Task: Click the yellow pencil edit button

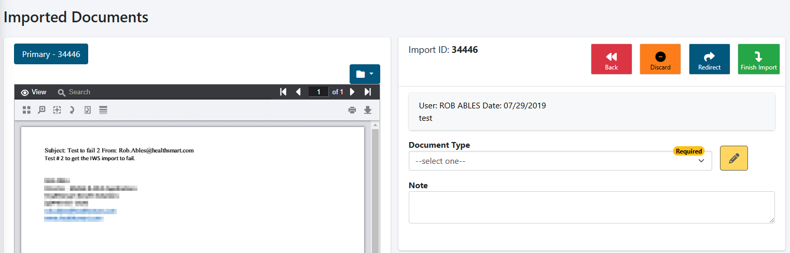Action: coord(734,158)
